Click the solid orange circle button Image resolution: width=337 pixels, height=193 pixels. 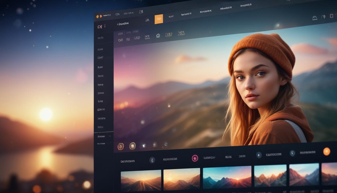click(x=326, y=151)
